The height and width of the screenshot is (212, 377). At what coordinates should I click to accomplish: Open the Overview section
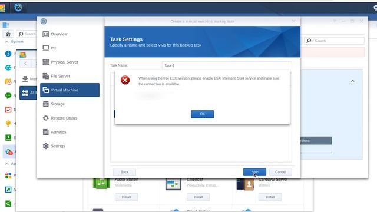pyautogui.click(x=70, y=34)
